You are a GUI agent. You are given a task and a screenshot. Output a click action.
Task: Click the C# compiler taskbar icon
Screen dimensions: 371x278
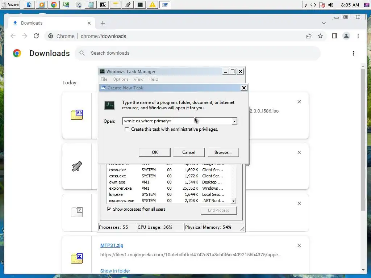pos(66,4)
